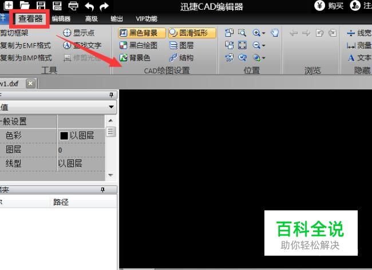Click the globe zoom options icon
Screen dimensions: 372x270
[x=256, y=57]
